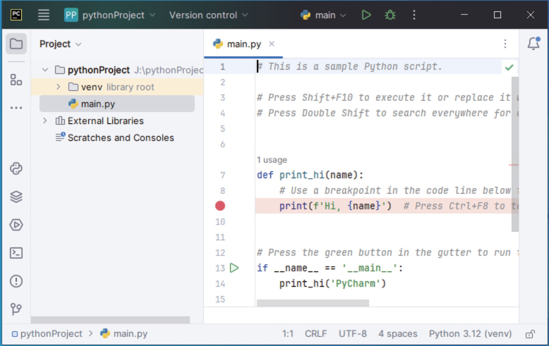Click the Python 3.12 (venv) interpreter selector
Image resolution: width=549 pixels, height=346 pixels.
470,334
